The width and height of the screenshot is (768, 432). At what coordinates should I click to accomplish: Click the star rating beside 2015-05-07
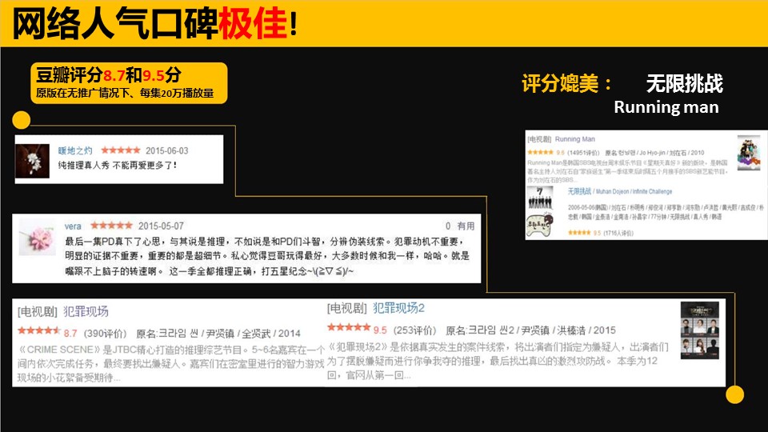(112, 226)
